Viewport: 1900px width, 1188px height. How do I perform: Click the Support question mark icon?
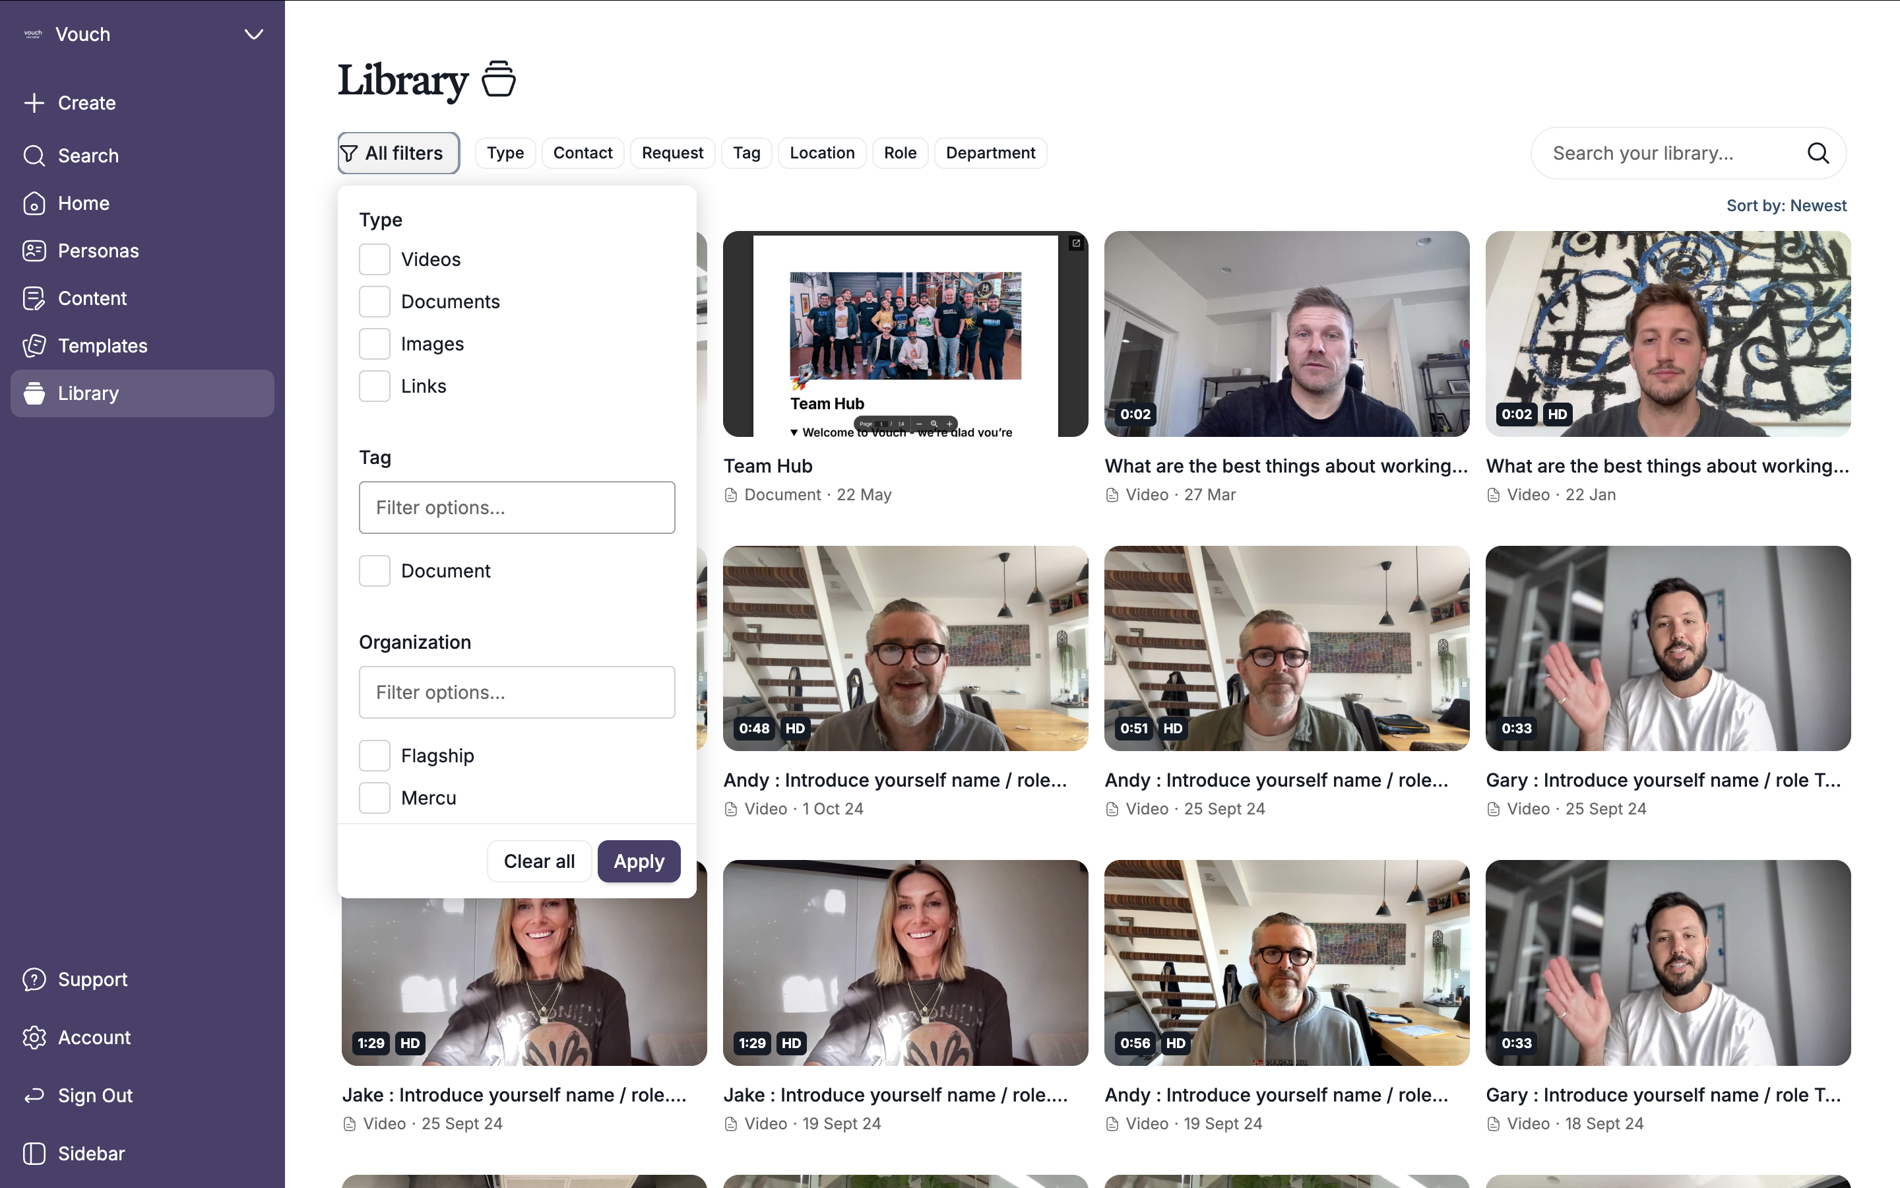tap(34, 979)
